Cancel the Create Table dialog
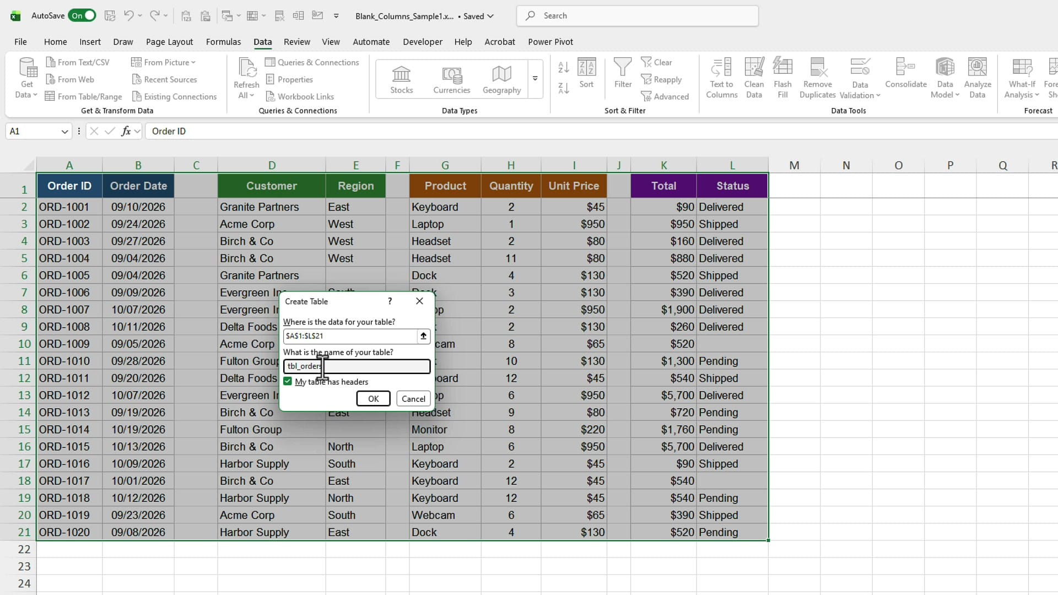 [413, 398]
